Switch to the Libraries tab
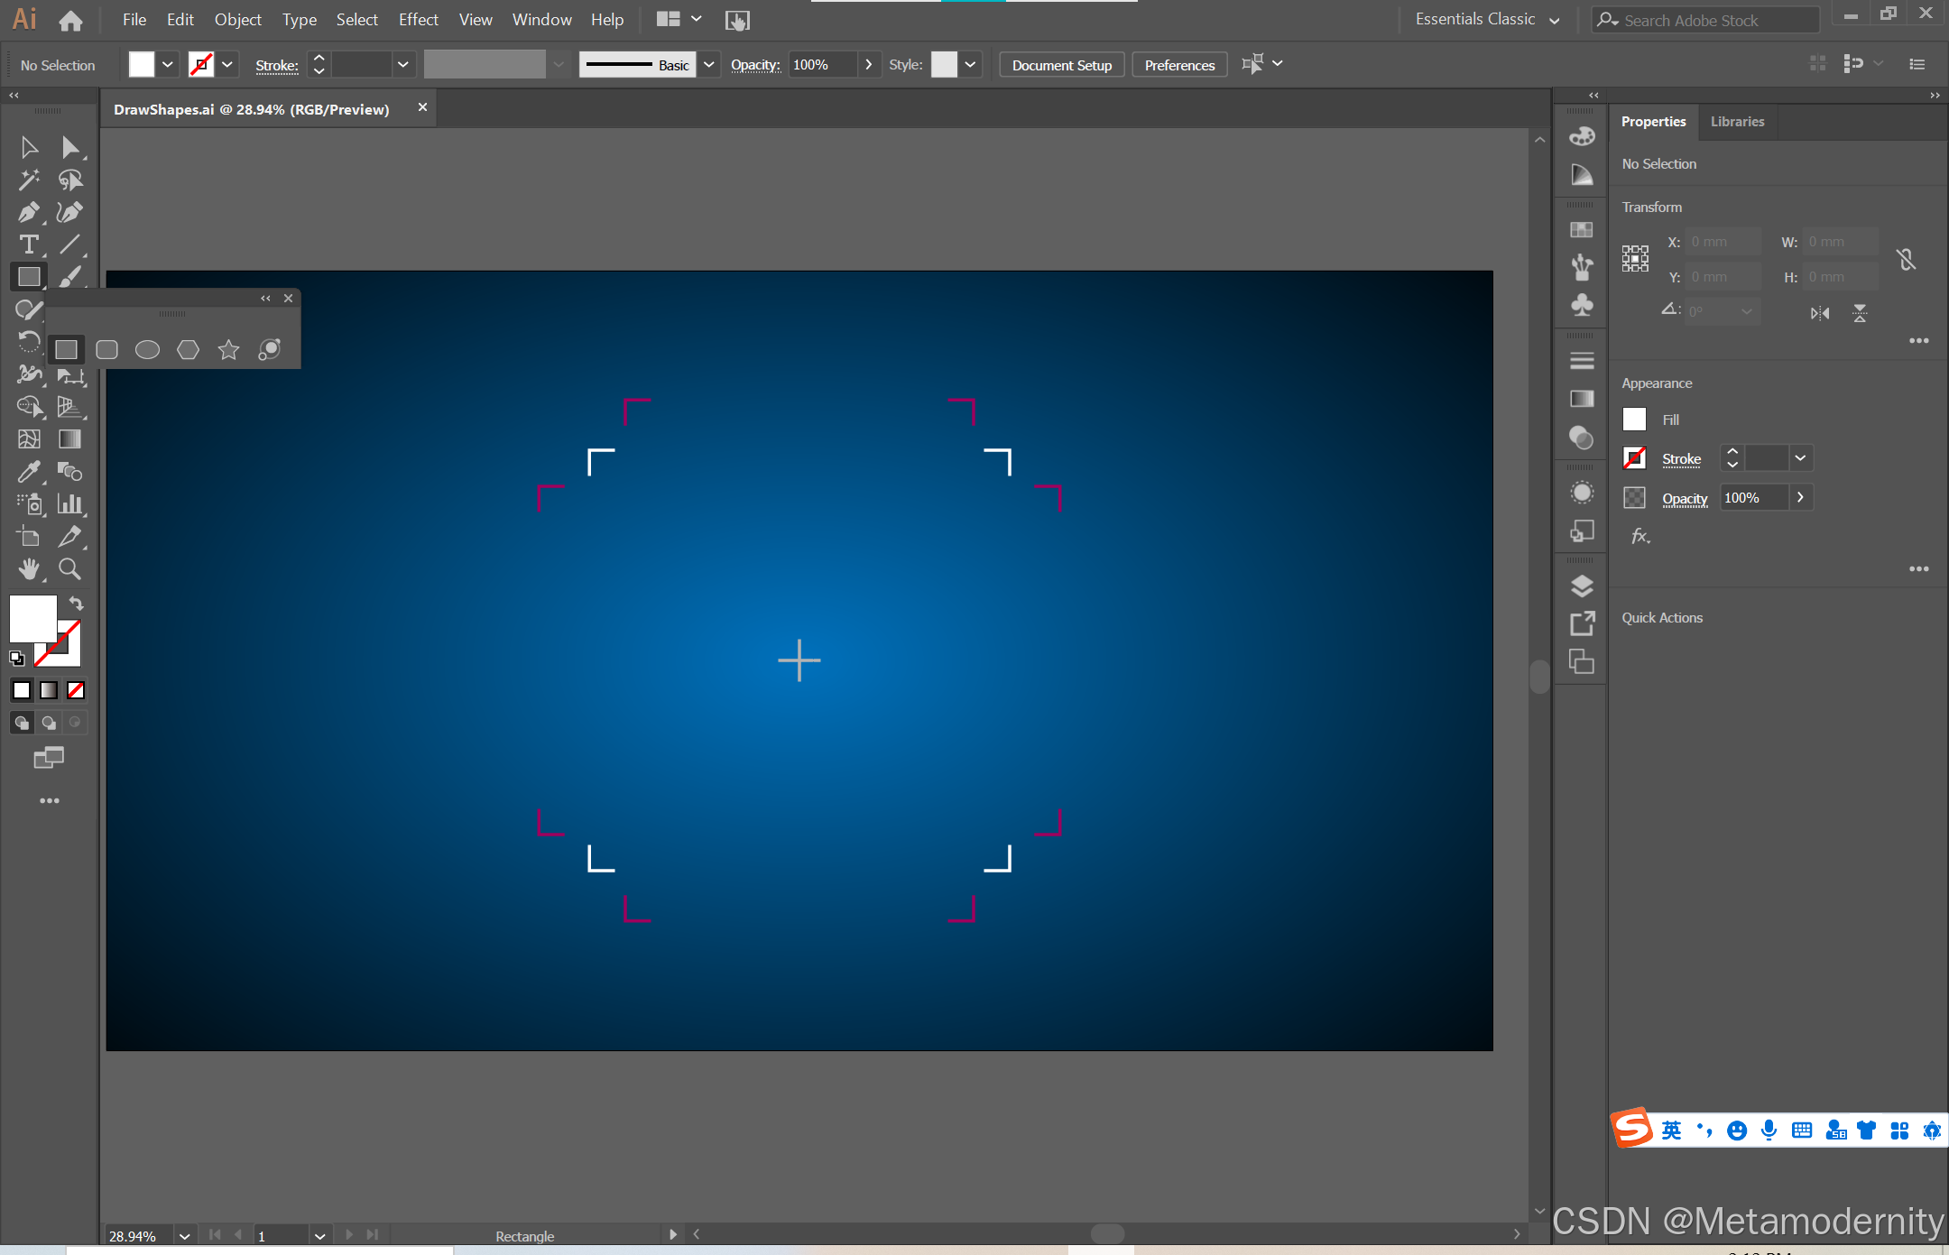 click(x=1737, y=122)
